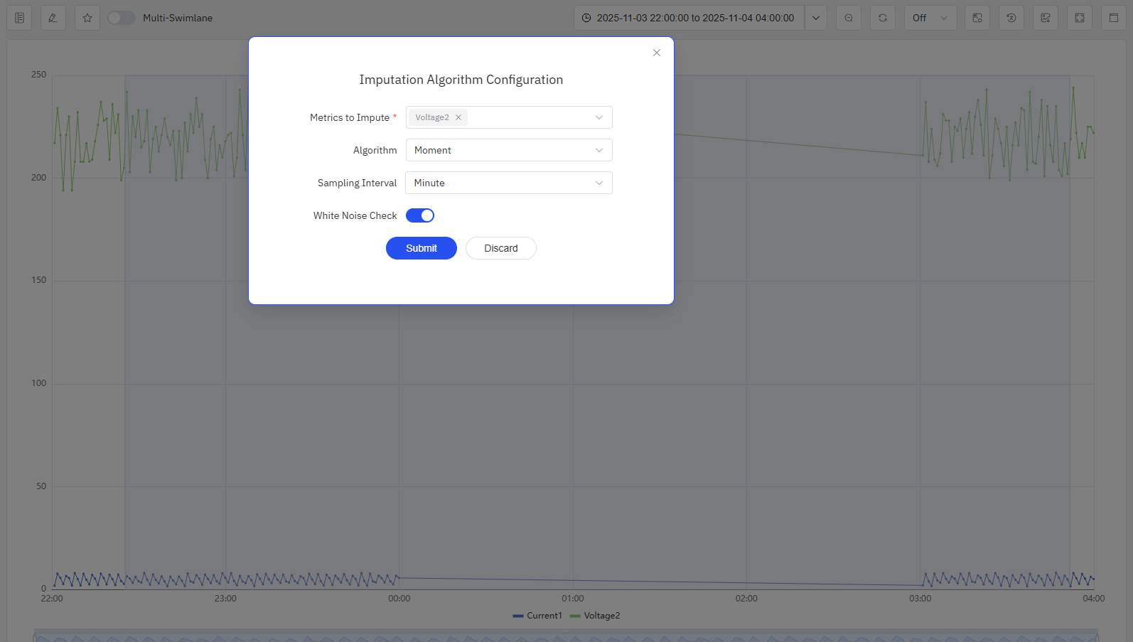The height and width of the screenshot is (642, 1133).
Task: Click the history restore icon
Action: 1011,18
